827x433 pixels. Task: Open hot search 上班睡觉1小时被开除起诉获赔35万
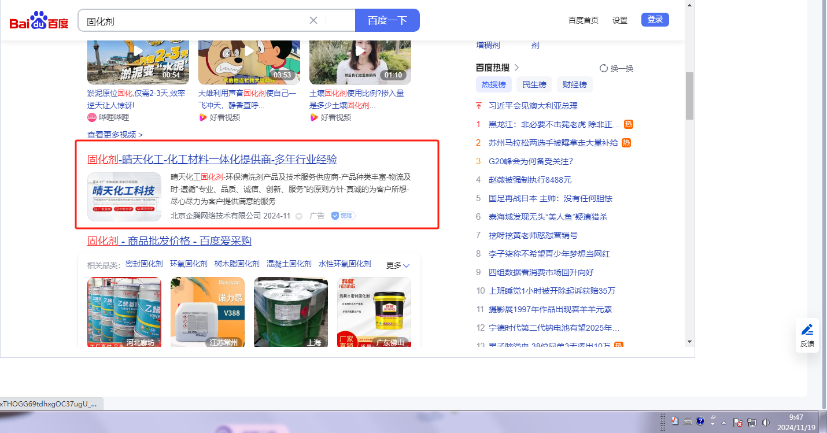point(552,291)
